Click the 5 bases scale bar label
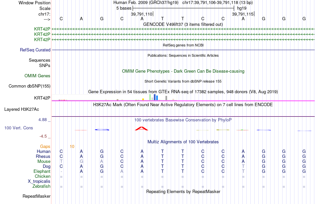The height and width of the screenshot is (204, 315). (x=124, y=8)
